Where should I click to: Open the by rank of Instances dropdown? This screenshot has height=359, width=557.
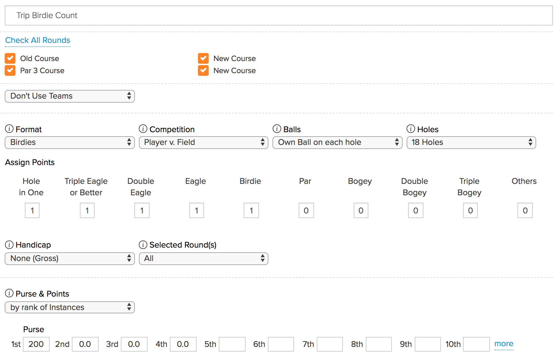[x=70, y=307]
